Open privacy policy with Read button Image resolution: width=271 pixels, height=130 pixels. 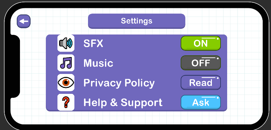tap(201, 83)
